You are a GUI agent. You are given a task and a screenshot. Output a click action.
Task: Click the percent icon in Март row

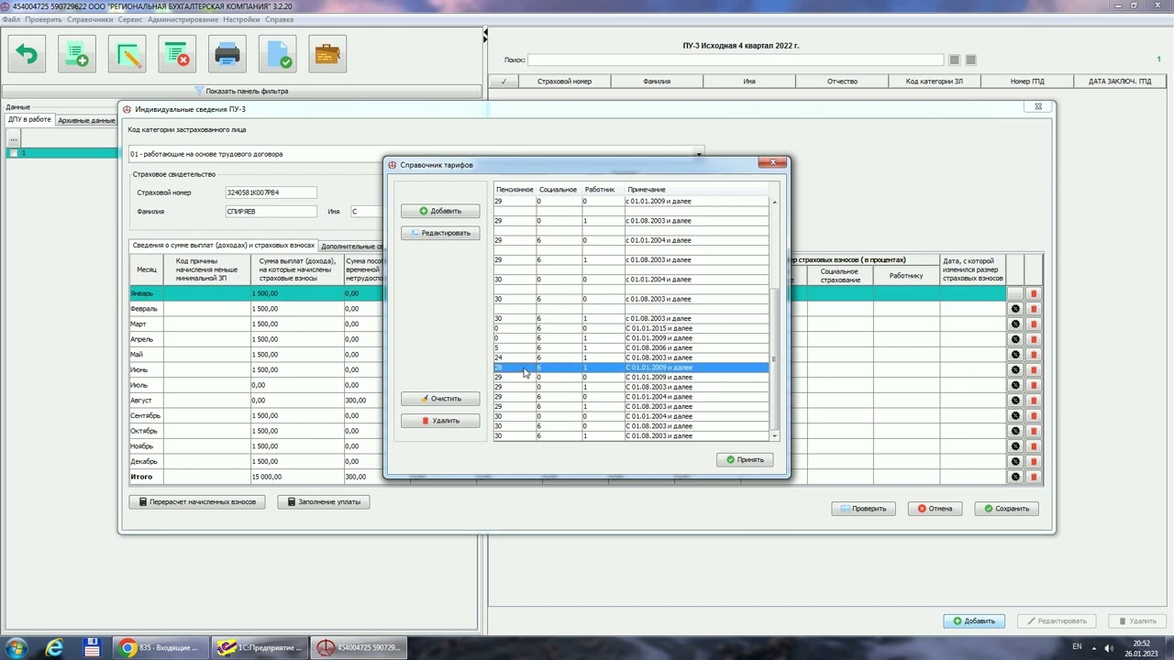(x=1015, y=324)
